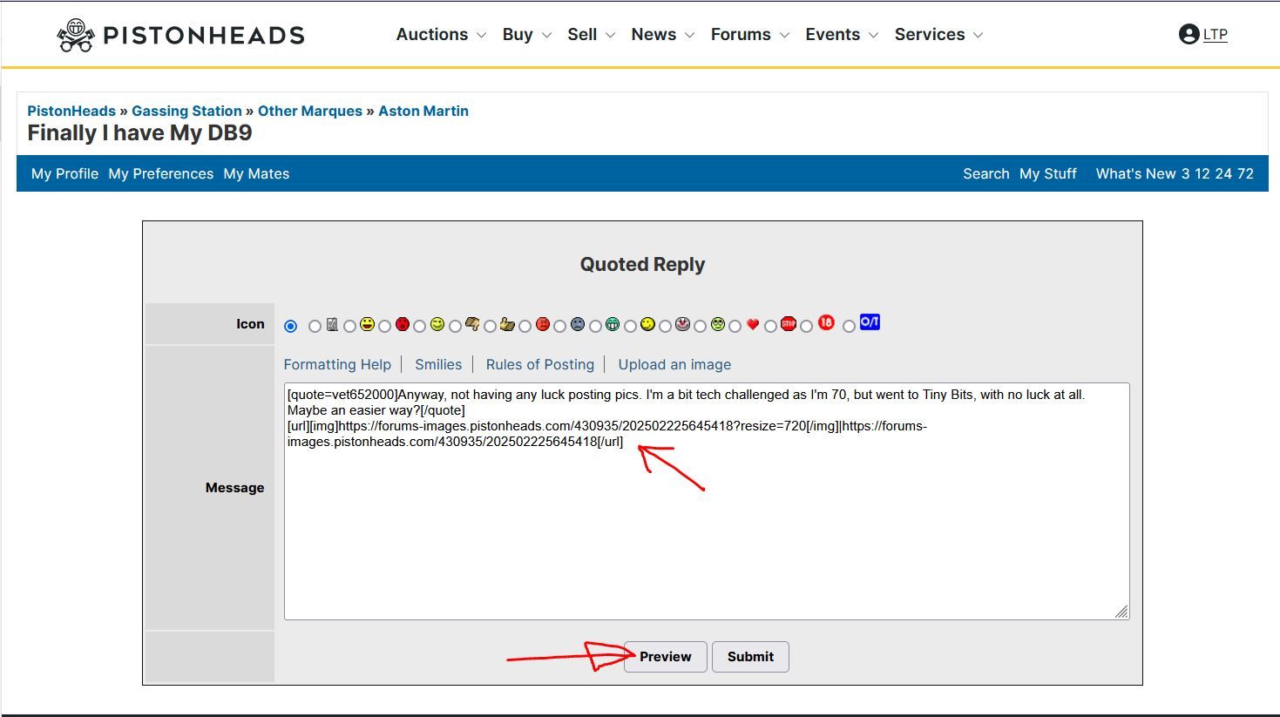Select the currently checked no-icon radio button
The image size is (1280, 717).
point(291,327)
